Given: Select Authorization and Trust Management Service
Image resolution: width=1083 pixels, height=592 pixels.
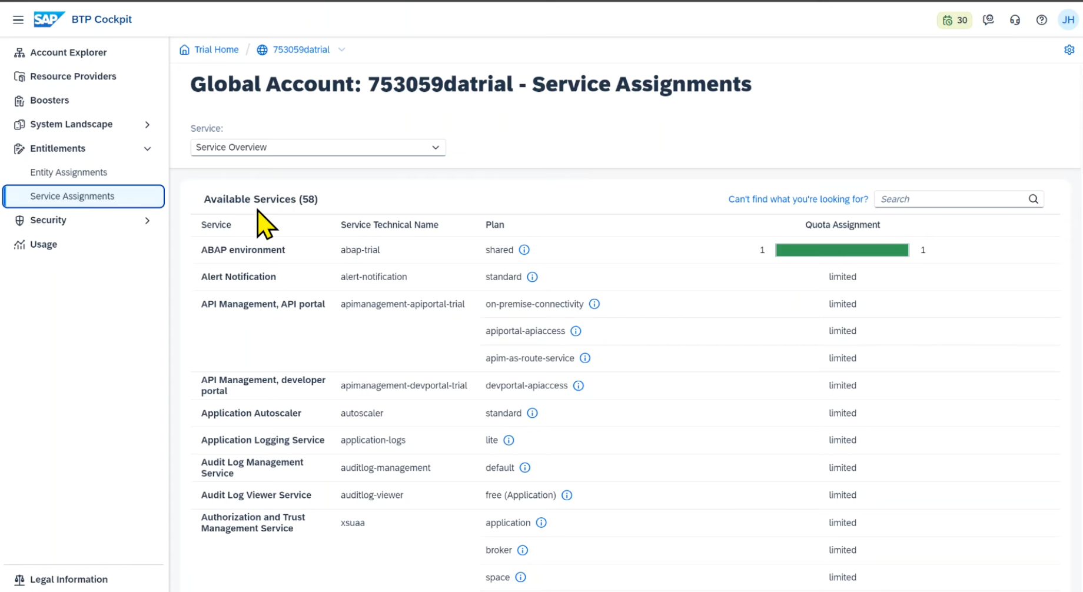Looking at the screenshot, I should coord(253,523).
